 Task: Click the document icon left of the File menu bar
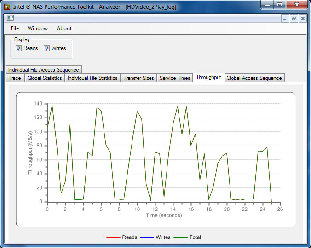click(x=10, y=18)
